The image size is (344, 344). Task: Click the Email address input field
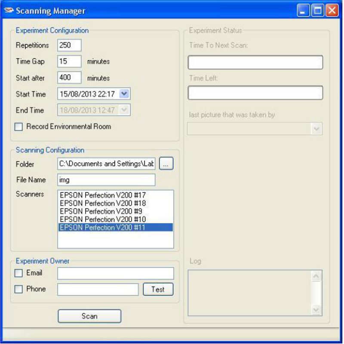(116, 274)
